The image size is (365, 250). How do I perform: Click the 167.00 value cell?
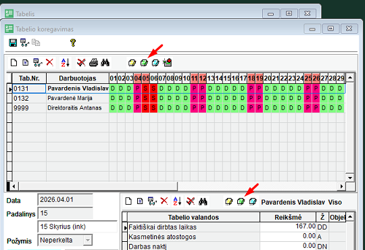[x=288, y=227]
